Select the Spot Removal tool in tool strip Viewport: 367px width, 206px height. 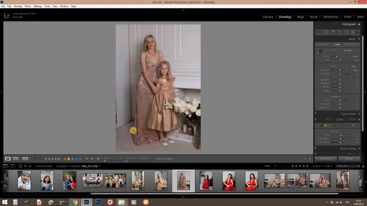point(326,32)
